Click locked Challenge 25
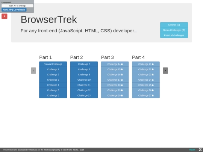This screenshot has height=152, width=203. coord(146,85)
